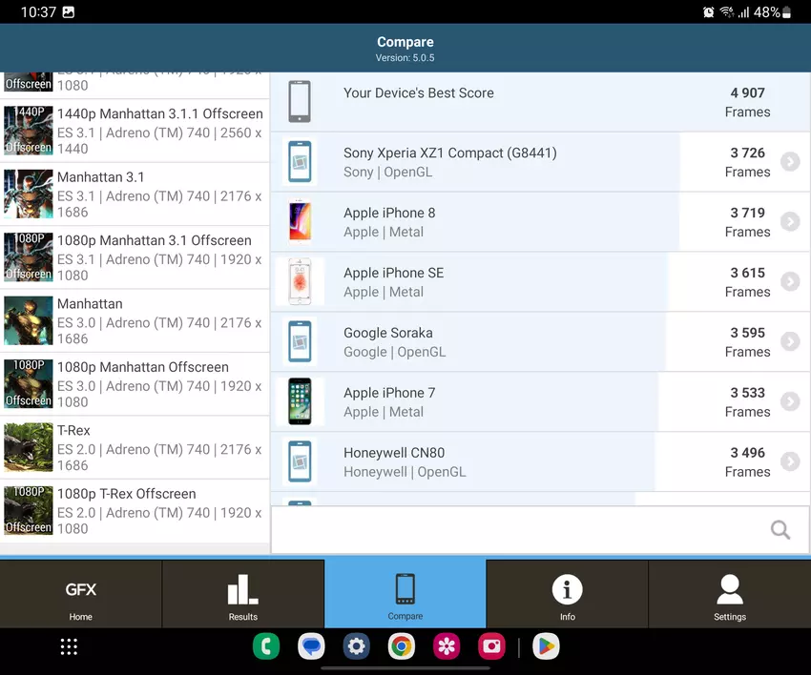The image size is (811, 675).
Task: Launch the Messages app icon
Action: (x=311, y=647)
